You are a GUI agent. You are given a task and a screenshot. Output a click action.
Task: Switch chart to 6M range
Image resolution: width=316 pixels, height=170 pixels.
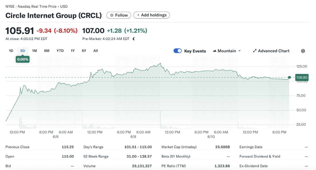point(47,51)
